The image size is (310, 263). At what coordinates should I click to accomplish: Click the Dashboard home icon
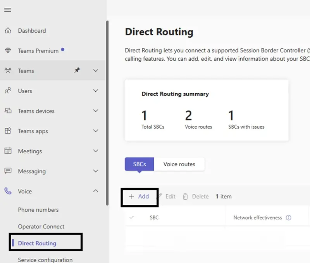click(8, 31)
